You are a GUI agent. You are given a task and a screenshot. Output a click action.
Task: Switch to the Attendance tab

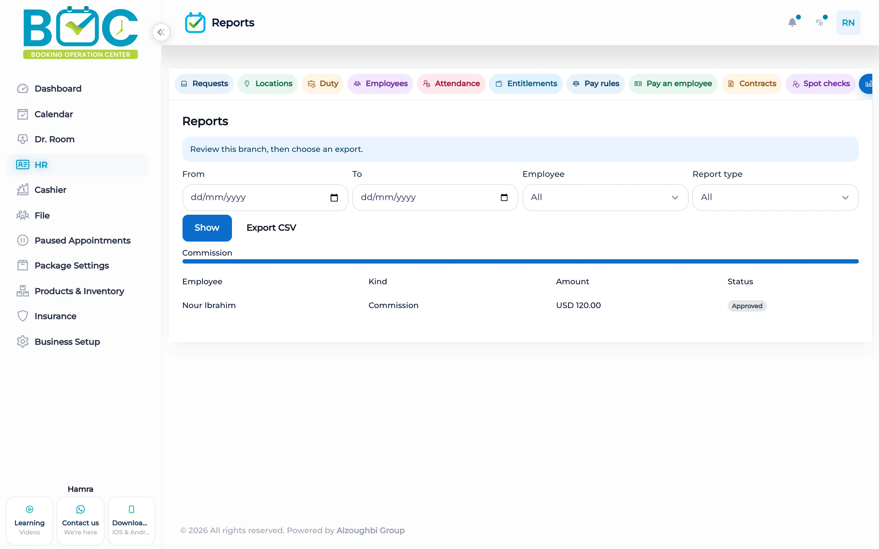451,84
